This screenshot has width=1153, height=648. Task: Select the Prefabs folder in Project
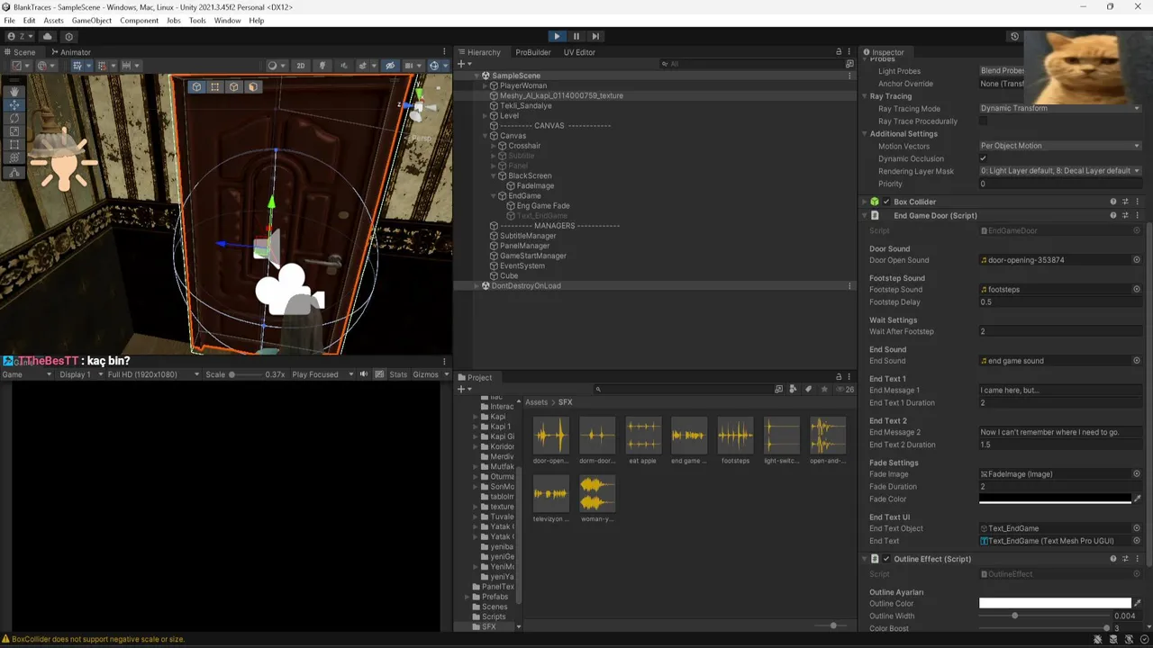tap(495, 597)
